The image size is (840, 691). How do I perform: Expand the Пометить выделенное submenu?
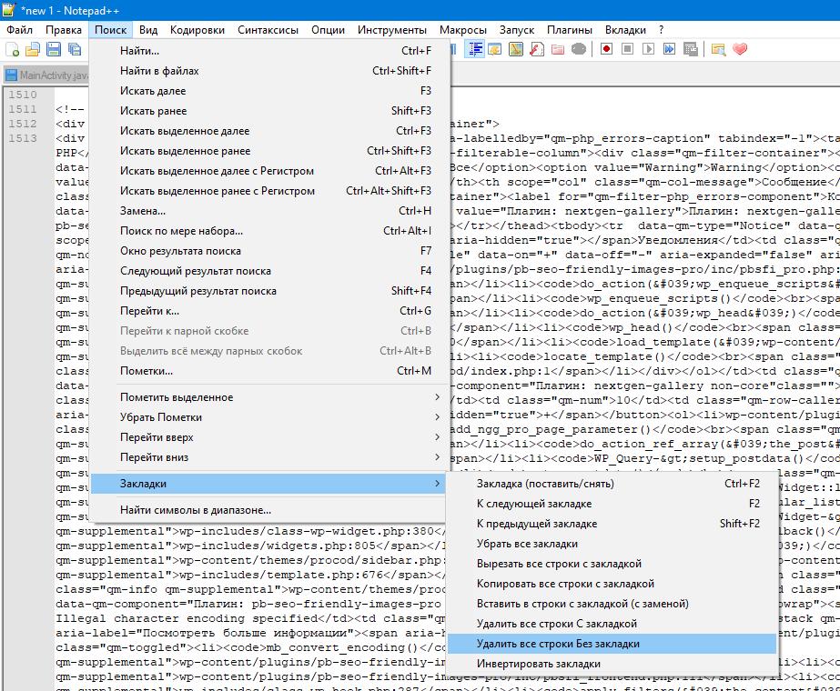269,397
